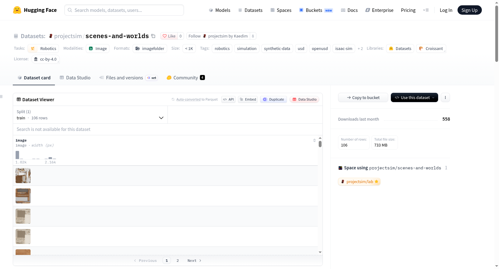This screenshot has width=499, height=269.
Task: Switch to the Data Studio tab
Action: click(75, 78)
